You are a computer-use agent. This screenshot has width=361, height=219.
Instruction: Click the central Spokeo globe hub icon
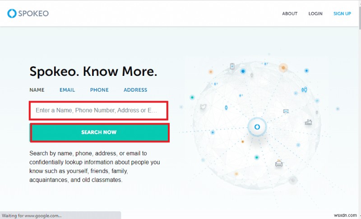(257, 127)
